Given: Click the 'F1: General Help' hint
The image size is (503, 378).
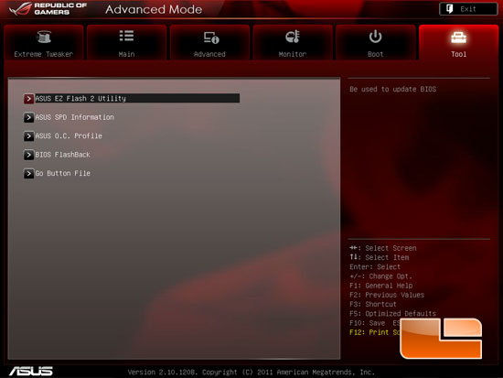Looking at the screenshot, I should tap(380, 286).
